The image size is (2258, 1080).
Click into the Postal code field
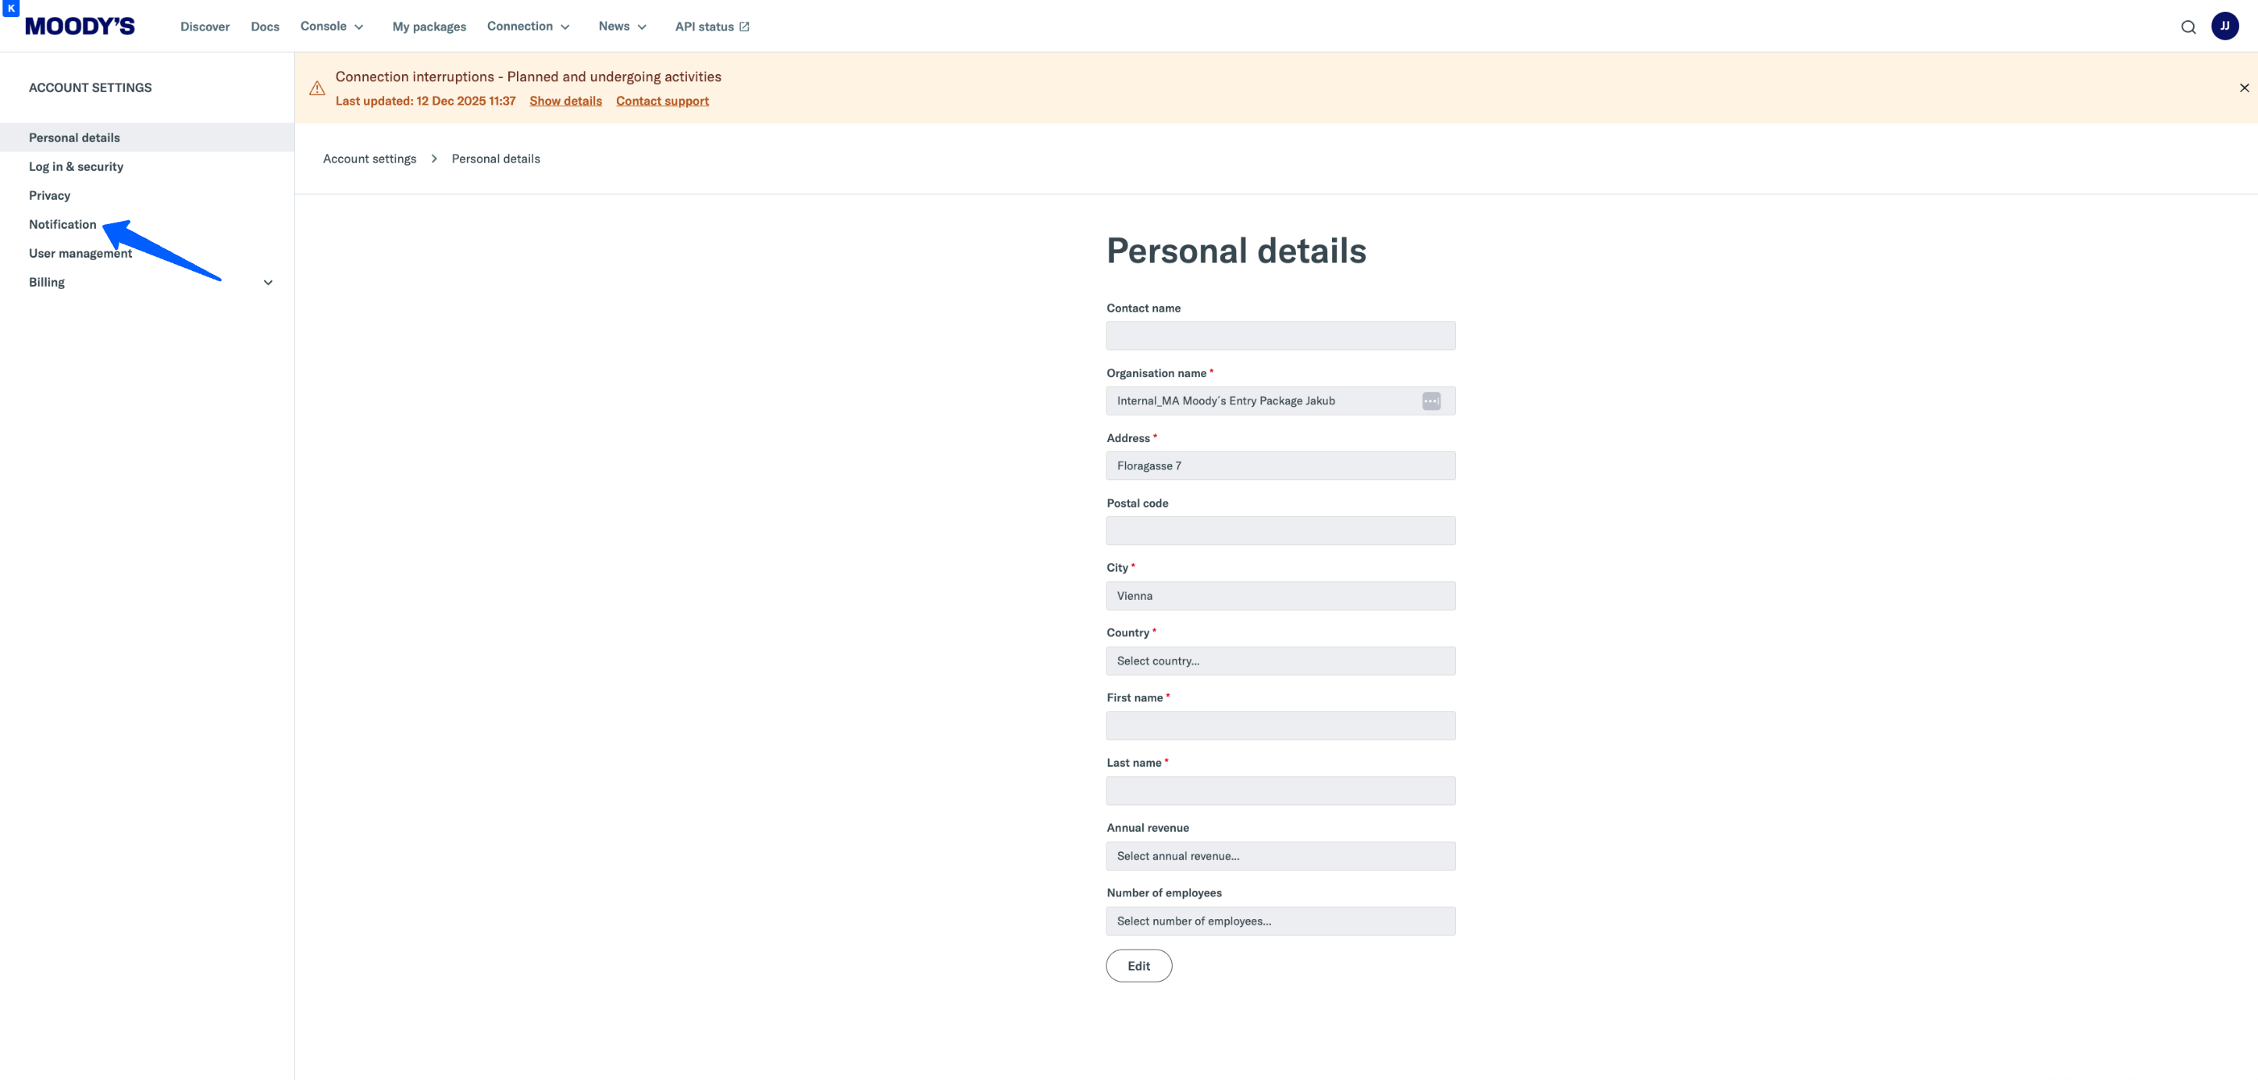point(1280,530)
